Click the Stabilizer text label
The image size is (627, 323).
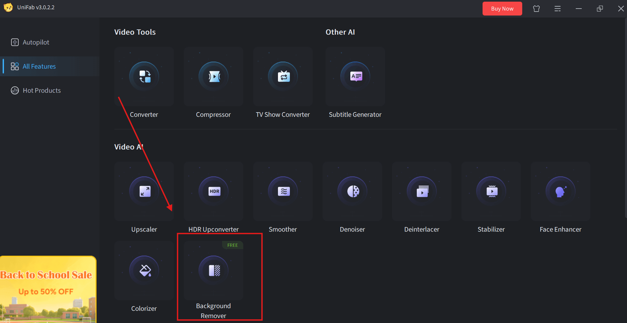491,229
